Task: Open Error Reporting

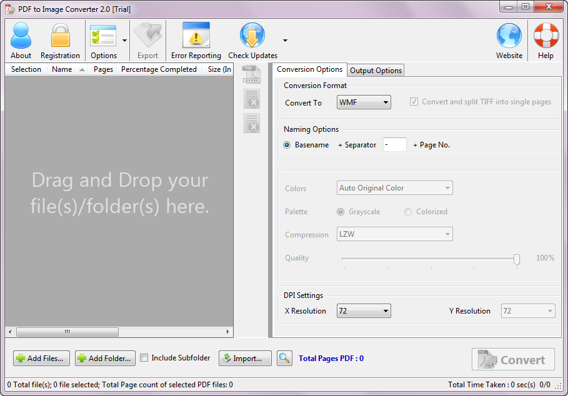Action: point(196,40)
